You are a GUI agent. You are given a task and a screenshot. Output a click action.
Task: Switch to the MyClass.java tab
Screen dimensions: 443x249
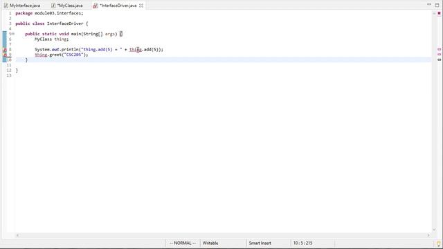coord(68,6)
